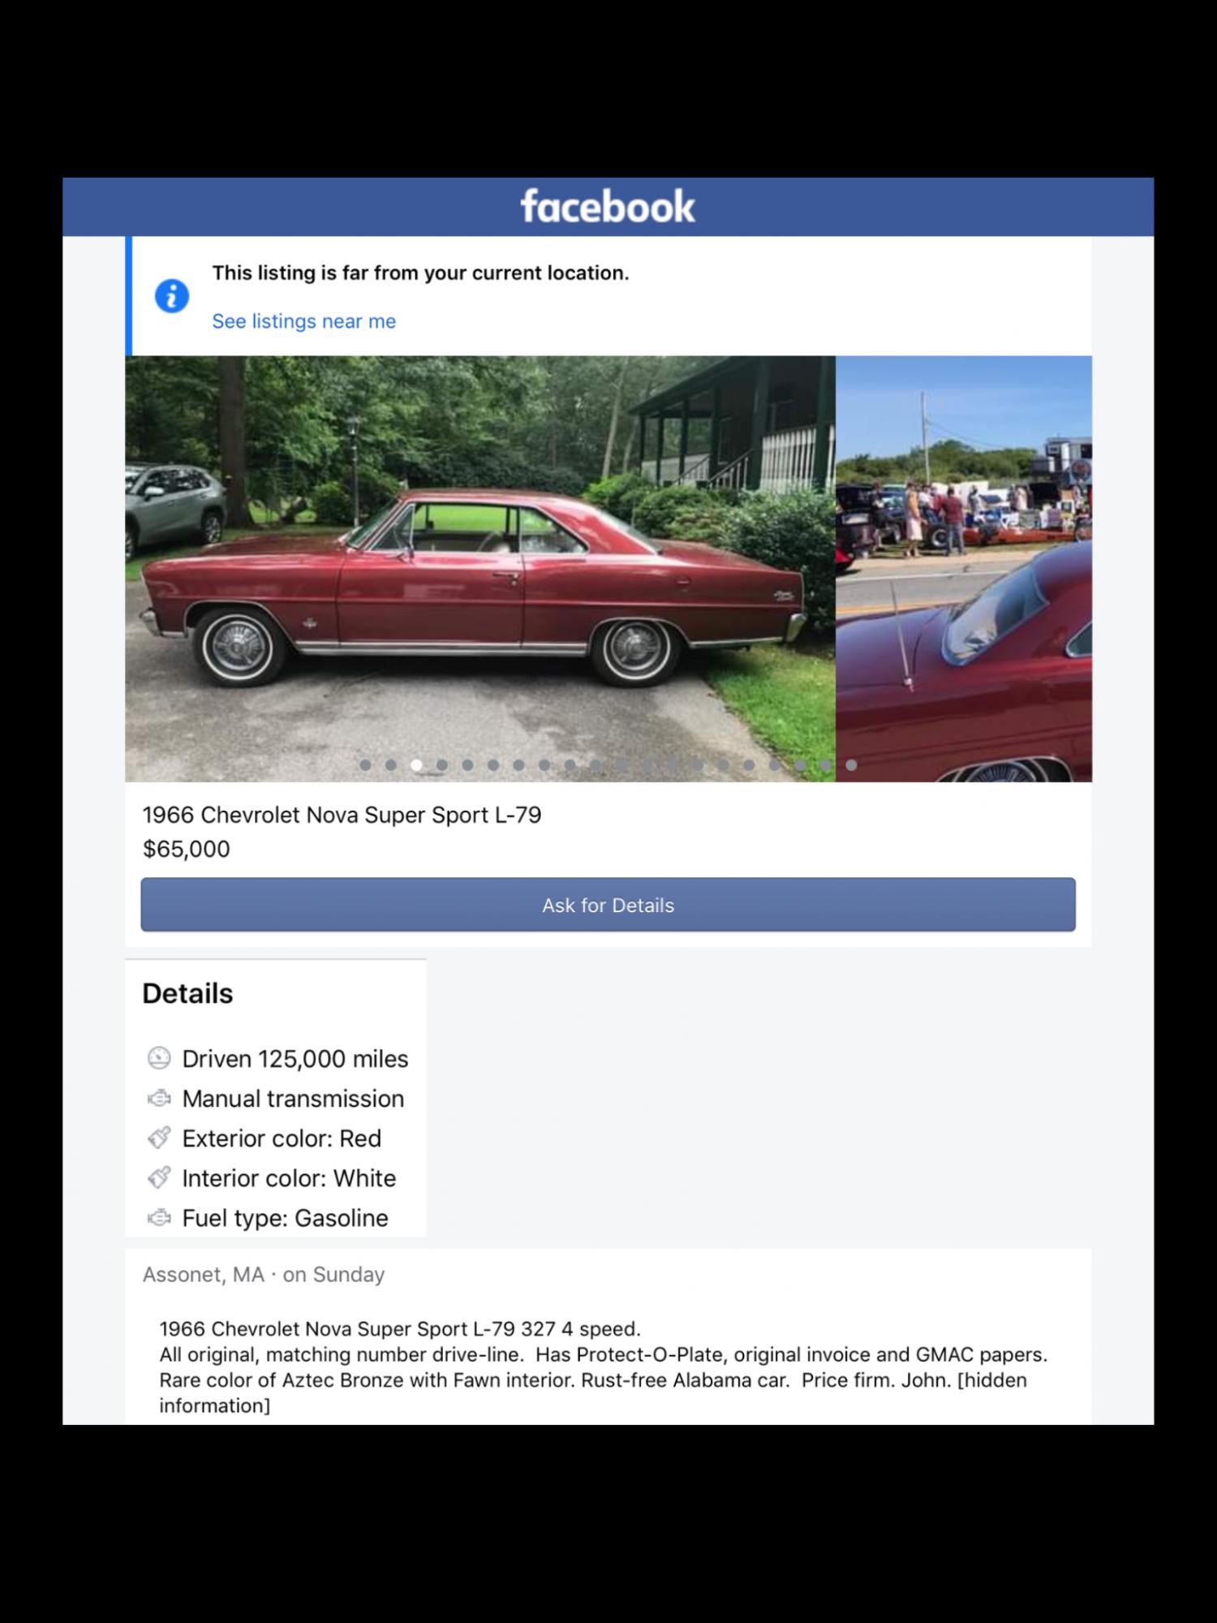Click the listing title 1966 Chevrolet Nova Super Sport L-79

[342, 815]
